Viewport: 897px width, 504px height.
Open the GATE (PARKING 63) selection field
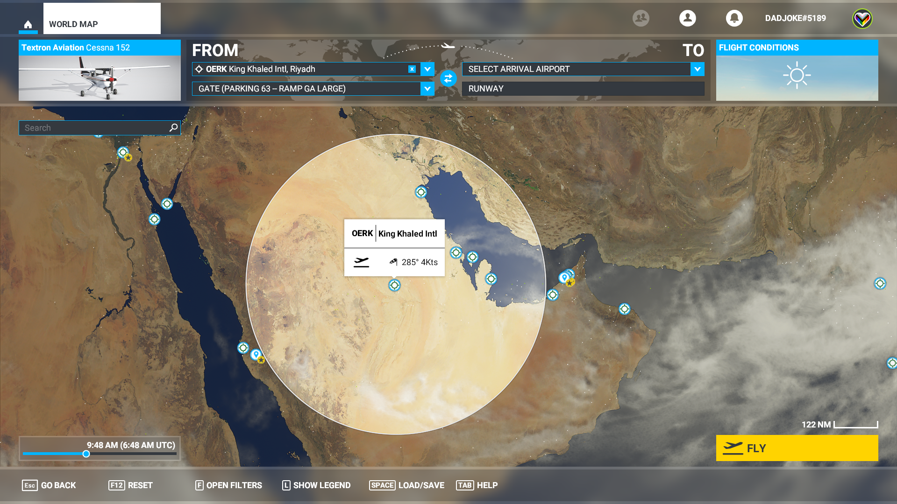click(x=306, y=89)
